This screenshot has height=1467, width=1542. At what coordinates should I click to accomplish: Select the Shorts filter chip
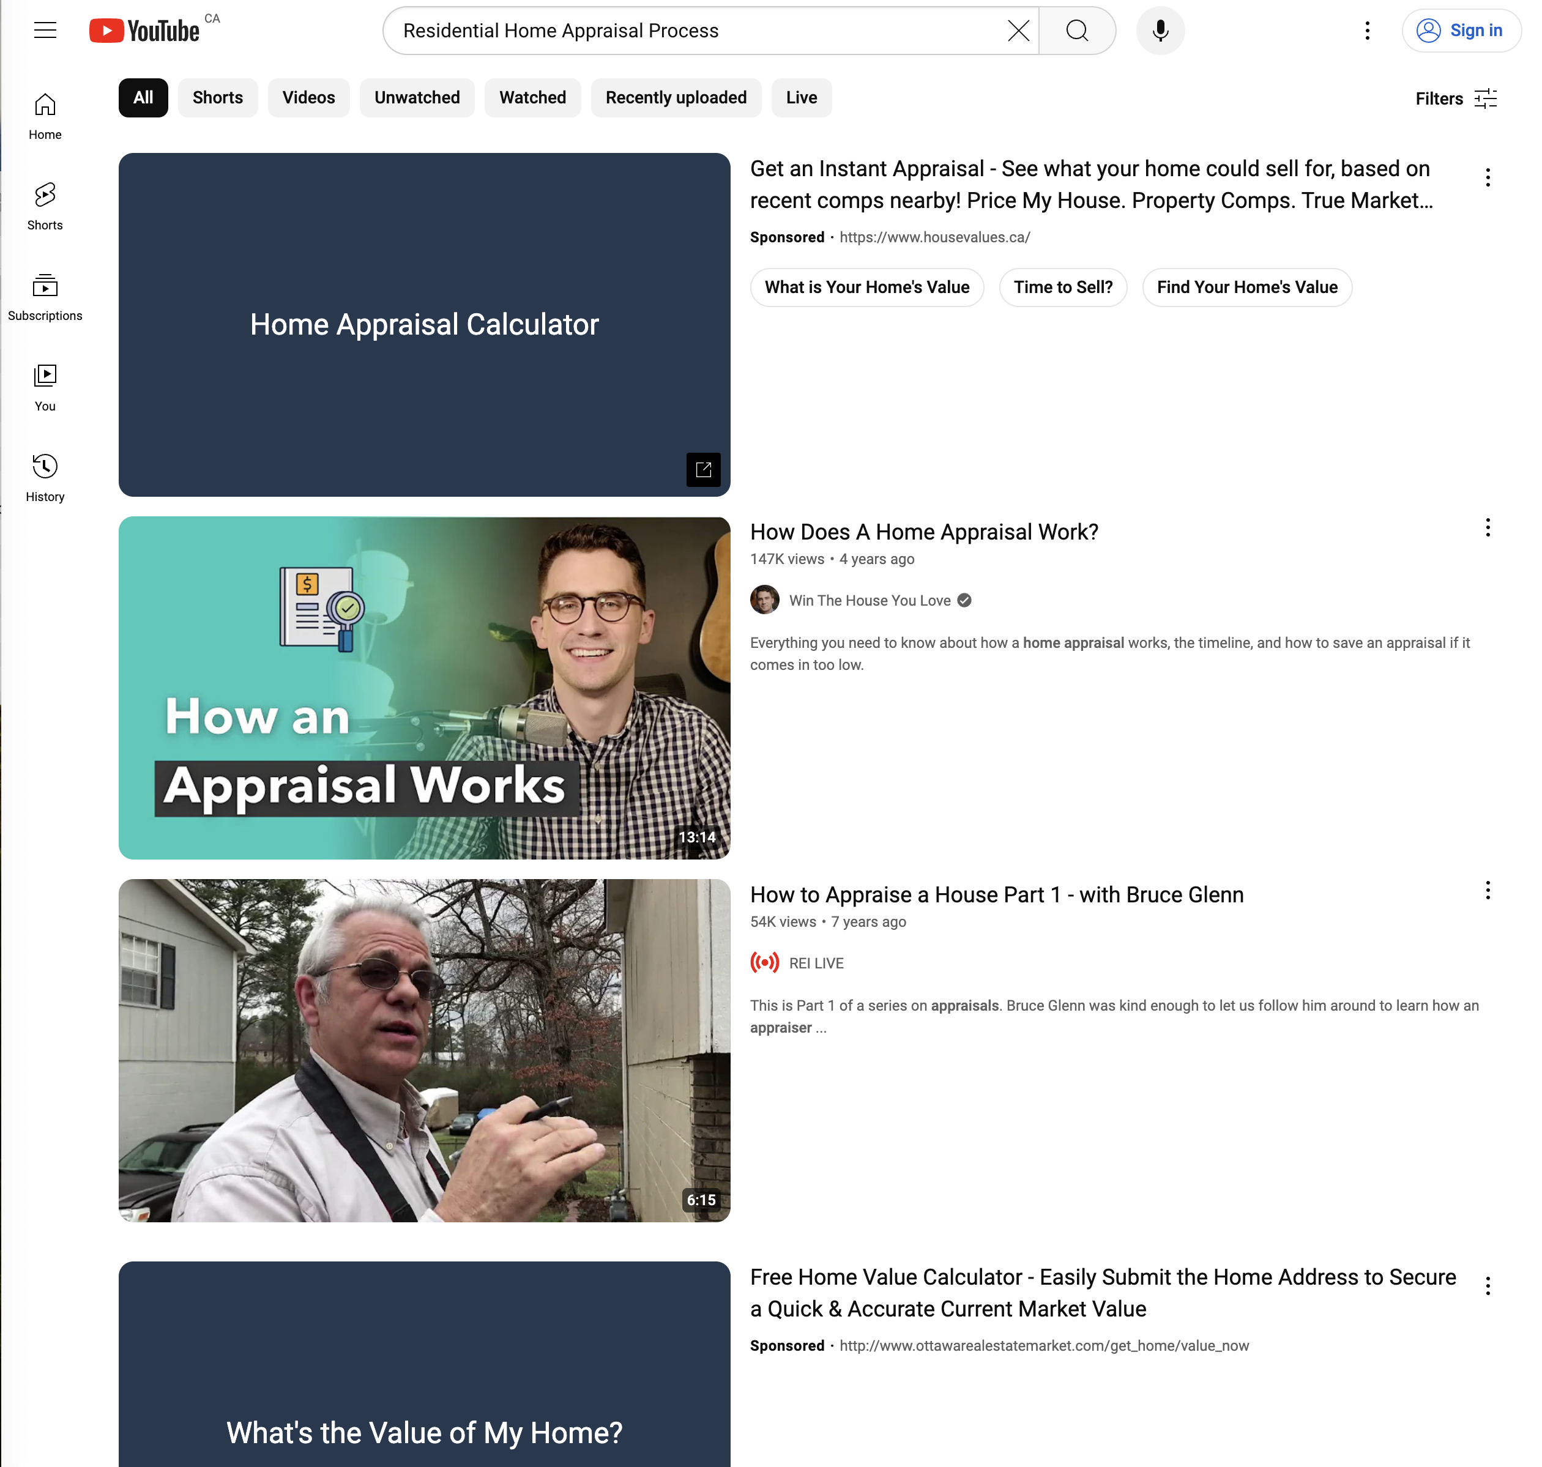pyautogui.click(x=217, y=98)
